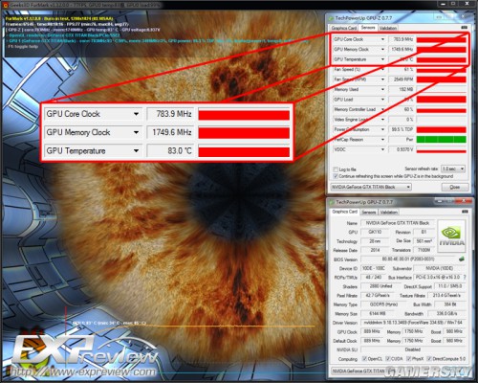Viewport: 478px width, 383px height.
Task: Click the screenshot camera icon in the sensors window
Action: [464, 28]
